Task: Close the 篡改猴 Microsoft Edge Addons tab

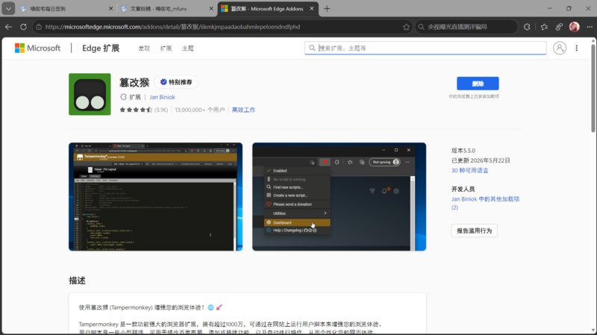Action: (311, 8)
